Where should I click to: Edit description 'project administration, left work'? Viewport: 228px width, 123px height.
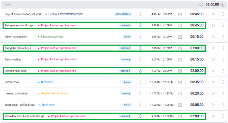pyautogui.click(x=23, y=14)
